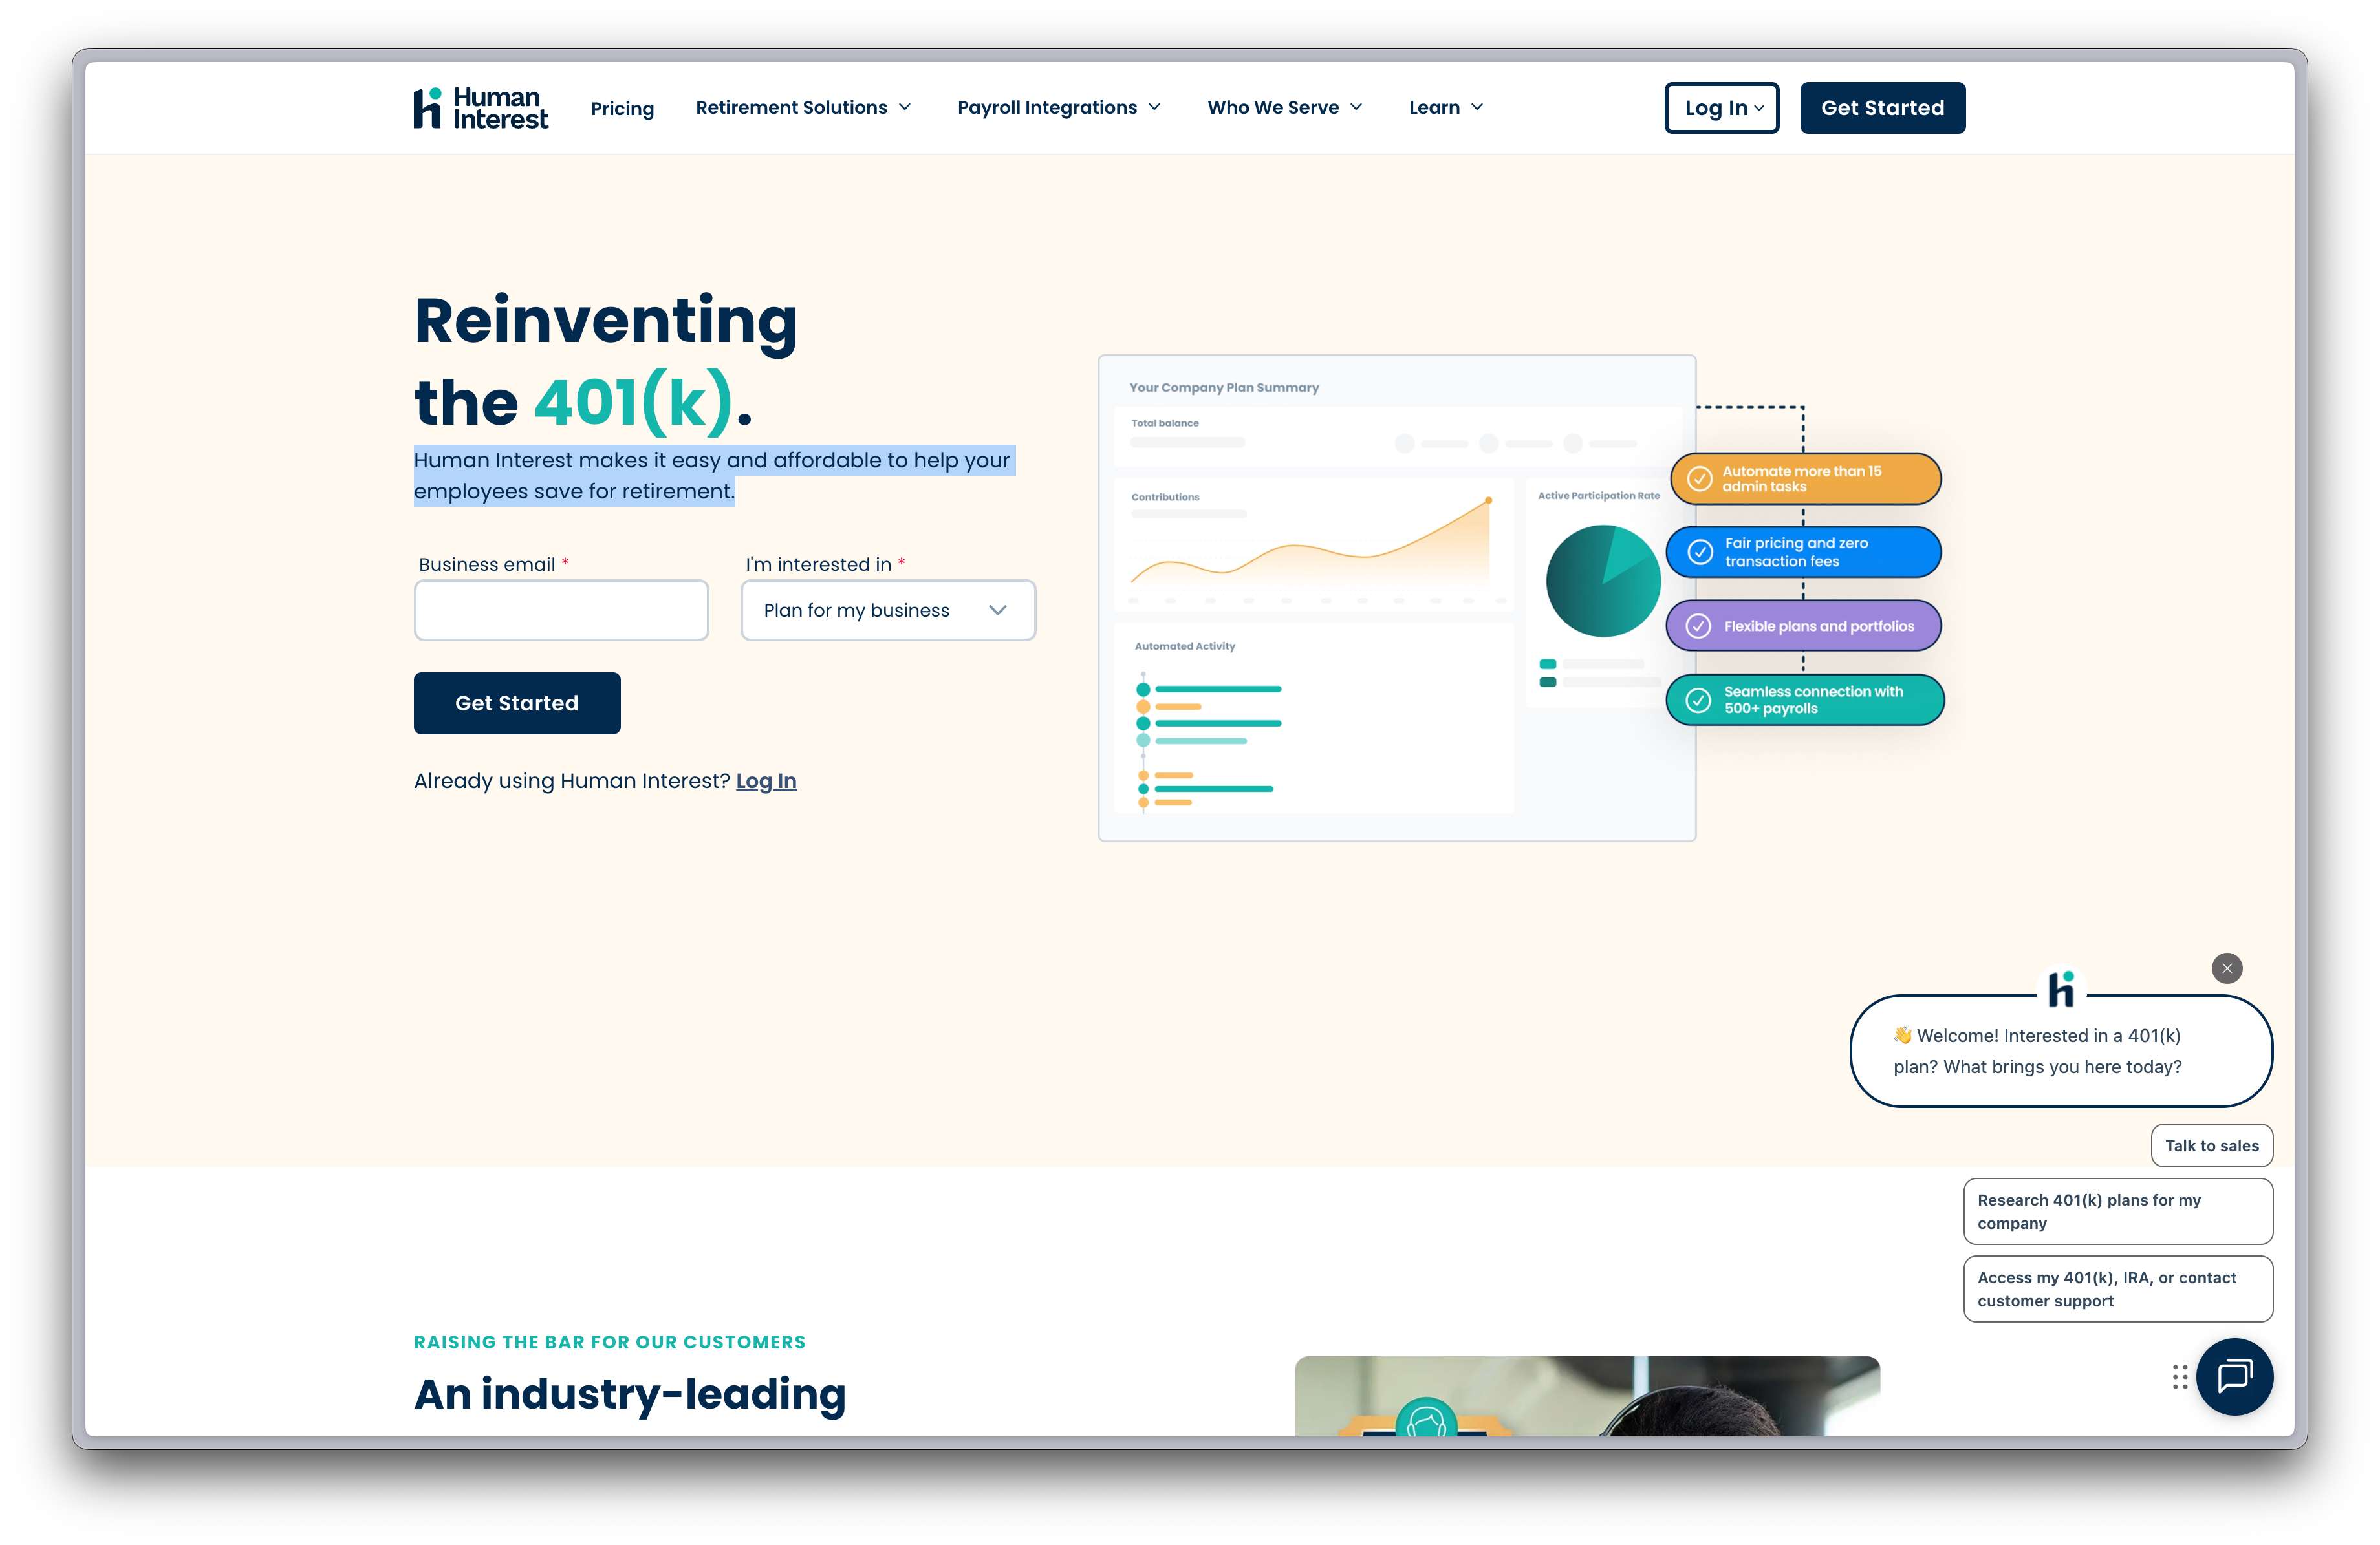Click the chat drag handle dots
Viewport: 2380px width, 1545px height.
click(2179, 1377)
